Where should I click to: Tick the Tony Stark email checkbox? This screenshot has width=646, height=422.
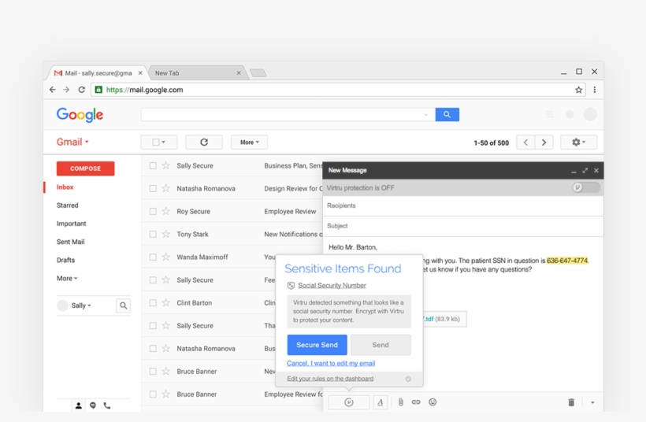point(153,234)
